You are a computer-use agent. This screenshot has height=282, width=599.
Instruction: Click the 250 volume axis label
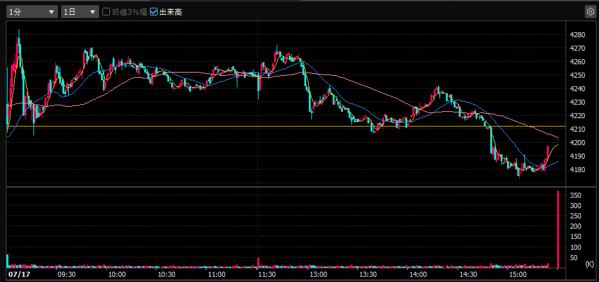576,216
